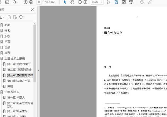This screenshot has height=117, width=167.
Task: Go to previous page with up arrow
Action: tap(26, 2)
